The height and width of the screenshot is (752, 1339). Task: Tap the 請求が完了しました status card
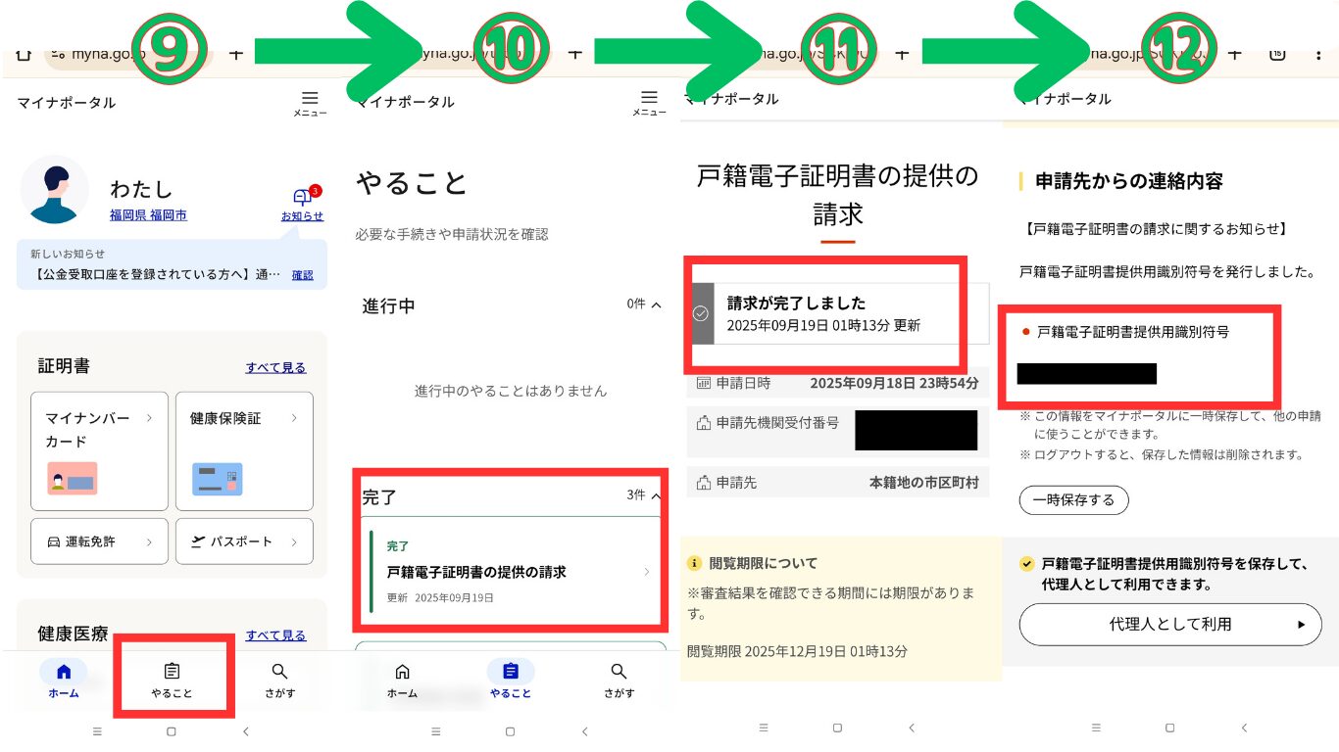pos(839,313)
